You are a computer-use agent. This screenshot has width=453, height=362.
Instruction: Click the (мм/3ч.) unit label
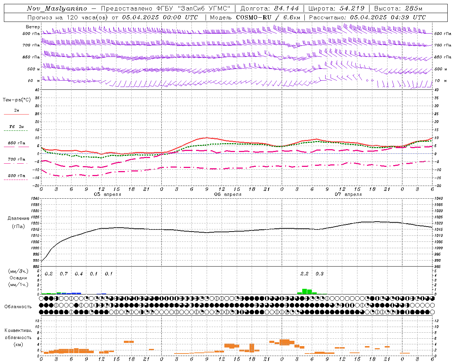(x=18, y=271)
